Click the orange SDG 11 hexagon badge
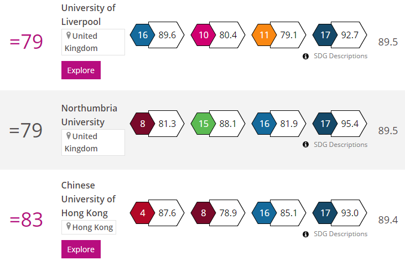405x265 pixels. tap(264, 35)
